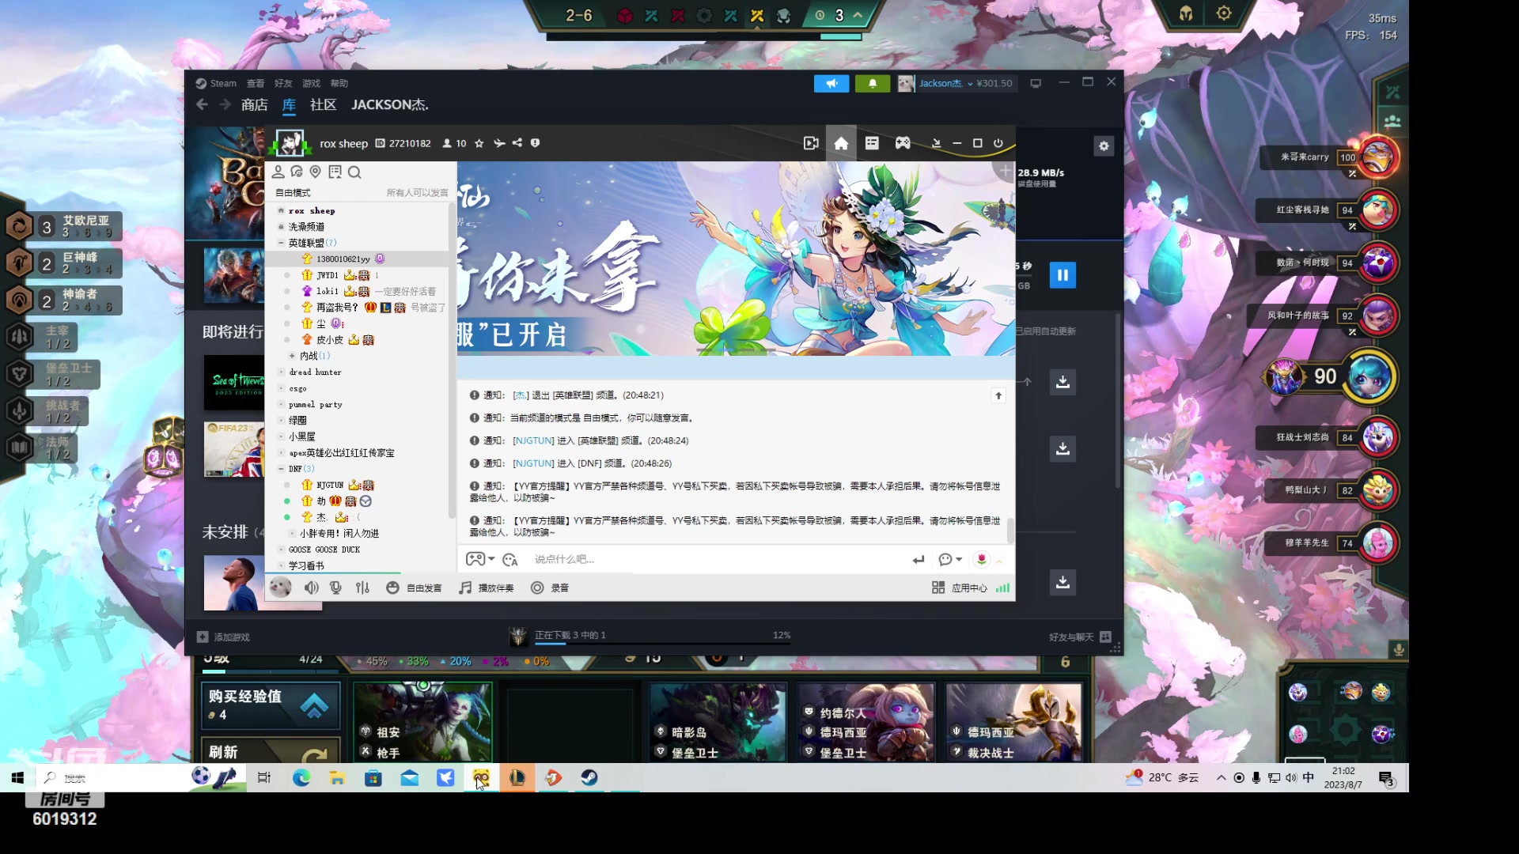Open the Steam 帮助 menu
The width and height of the screenshot is (1519, 854).
pos(339,83)
